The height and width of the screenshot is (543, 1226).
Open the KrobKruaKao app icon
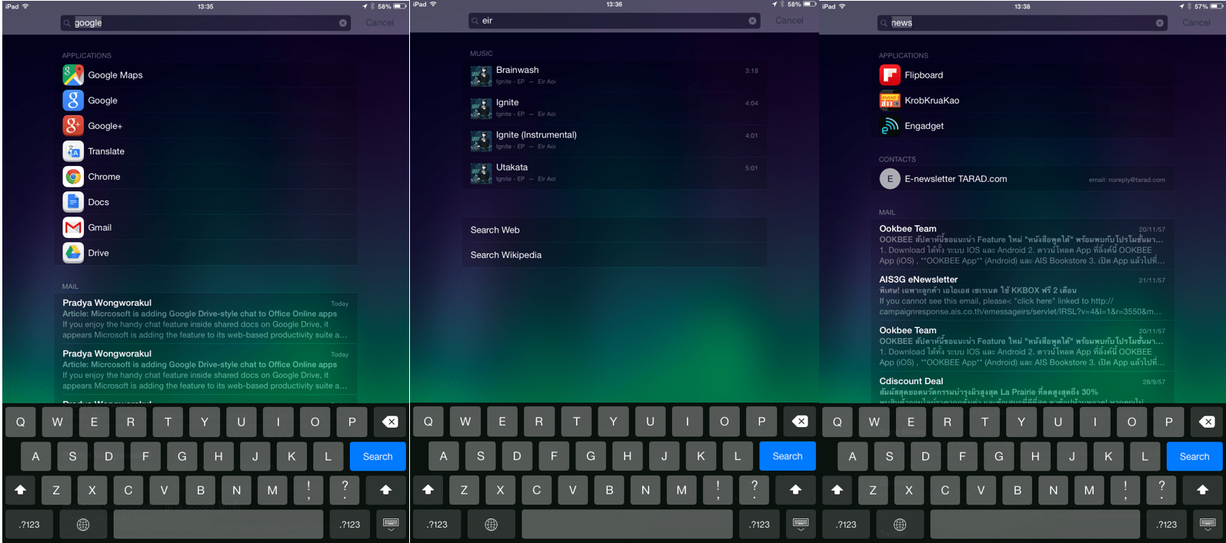click(890, 101)
